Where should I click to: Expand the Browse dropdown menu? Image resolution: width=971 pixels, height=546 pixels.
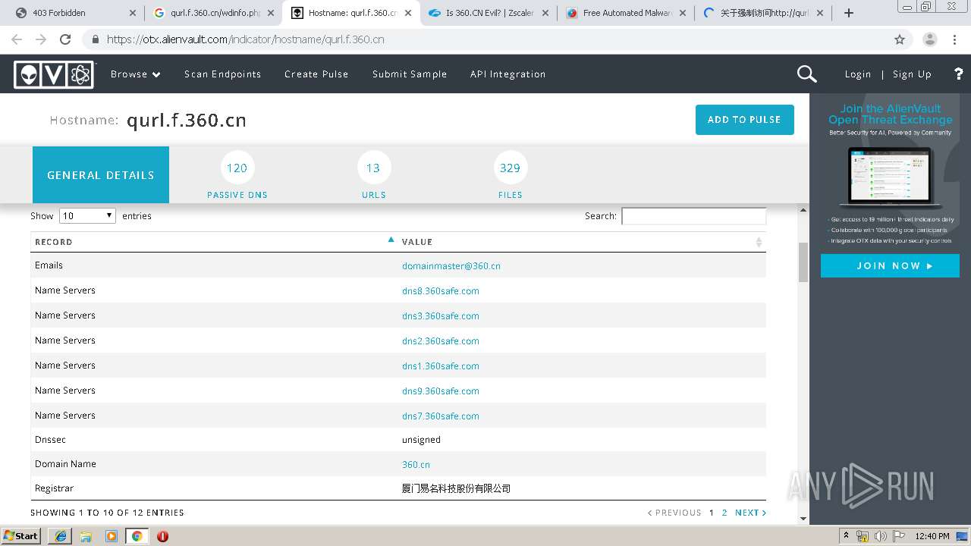(x=136, y=74)
